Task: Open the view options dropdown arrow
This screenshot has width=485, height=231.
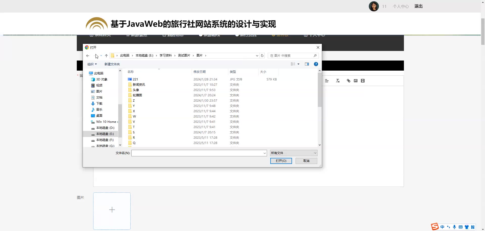Action: click(298, 64)
